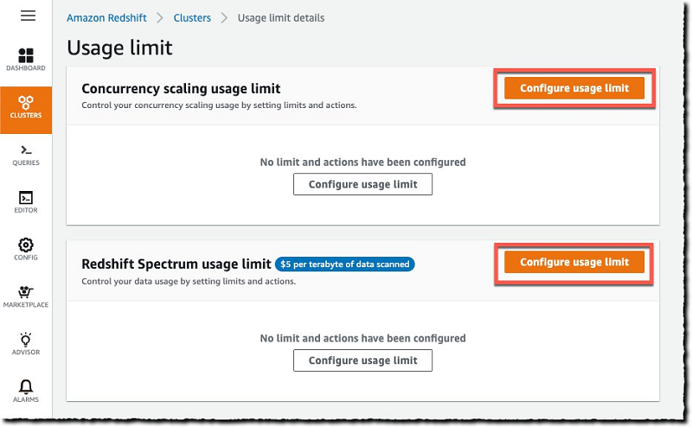Open the hamburger navigation menu
Image resolution: width=692 pixels, height=427 pixels.
click(x=28, y=16)
